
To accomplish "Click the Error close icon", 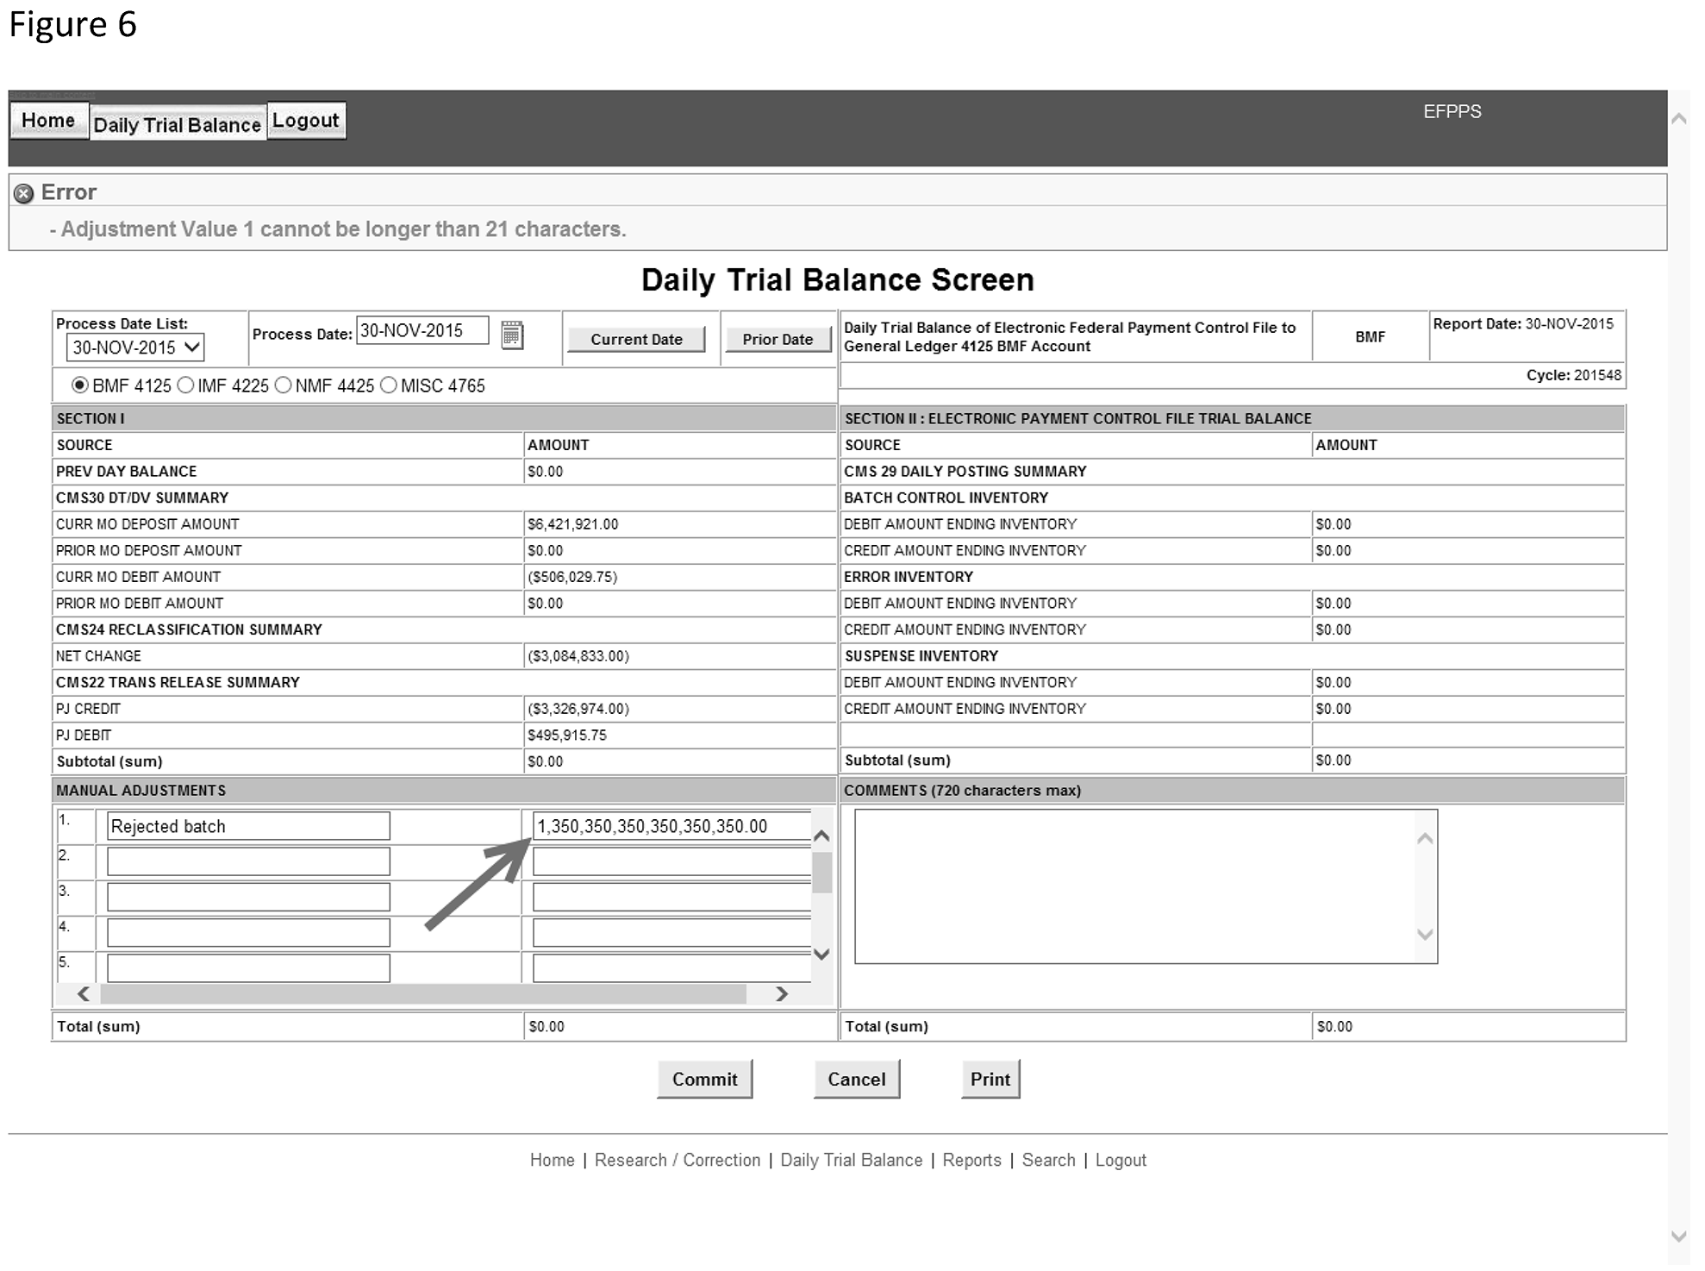I will [24, 193].
